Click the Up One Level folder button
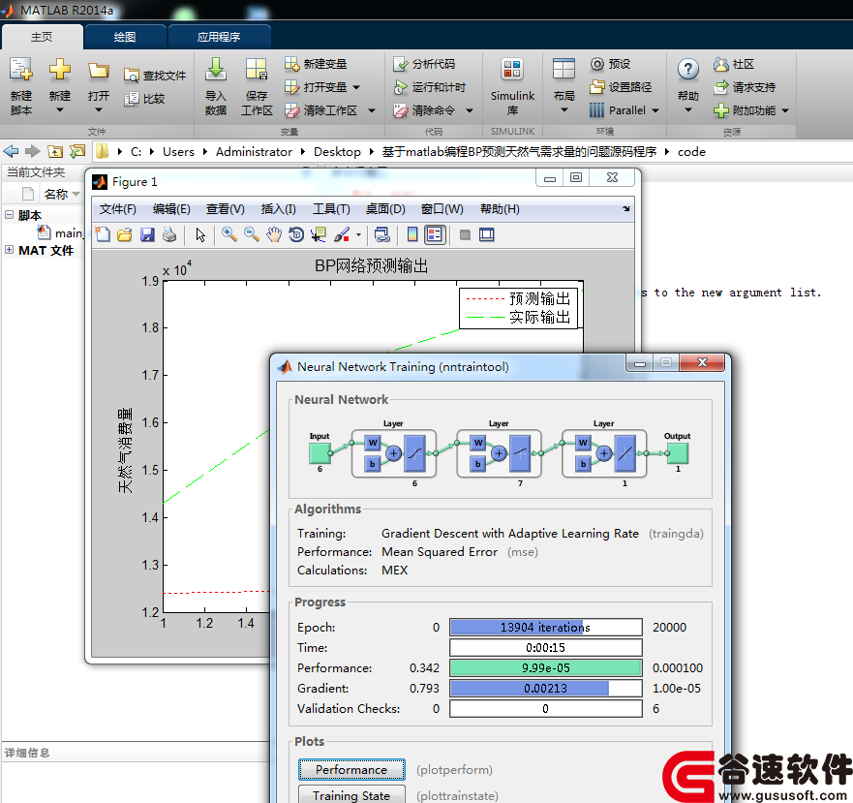This screenshot has height=803, width=853. click(54, 151)
